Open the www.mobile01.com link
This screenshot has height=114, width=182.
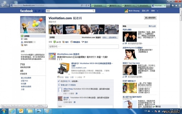tap(79, 68)
